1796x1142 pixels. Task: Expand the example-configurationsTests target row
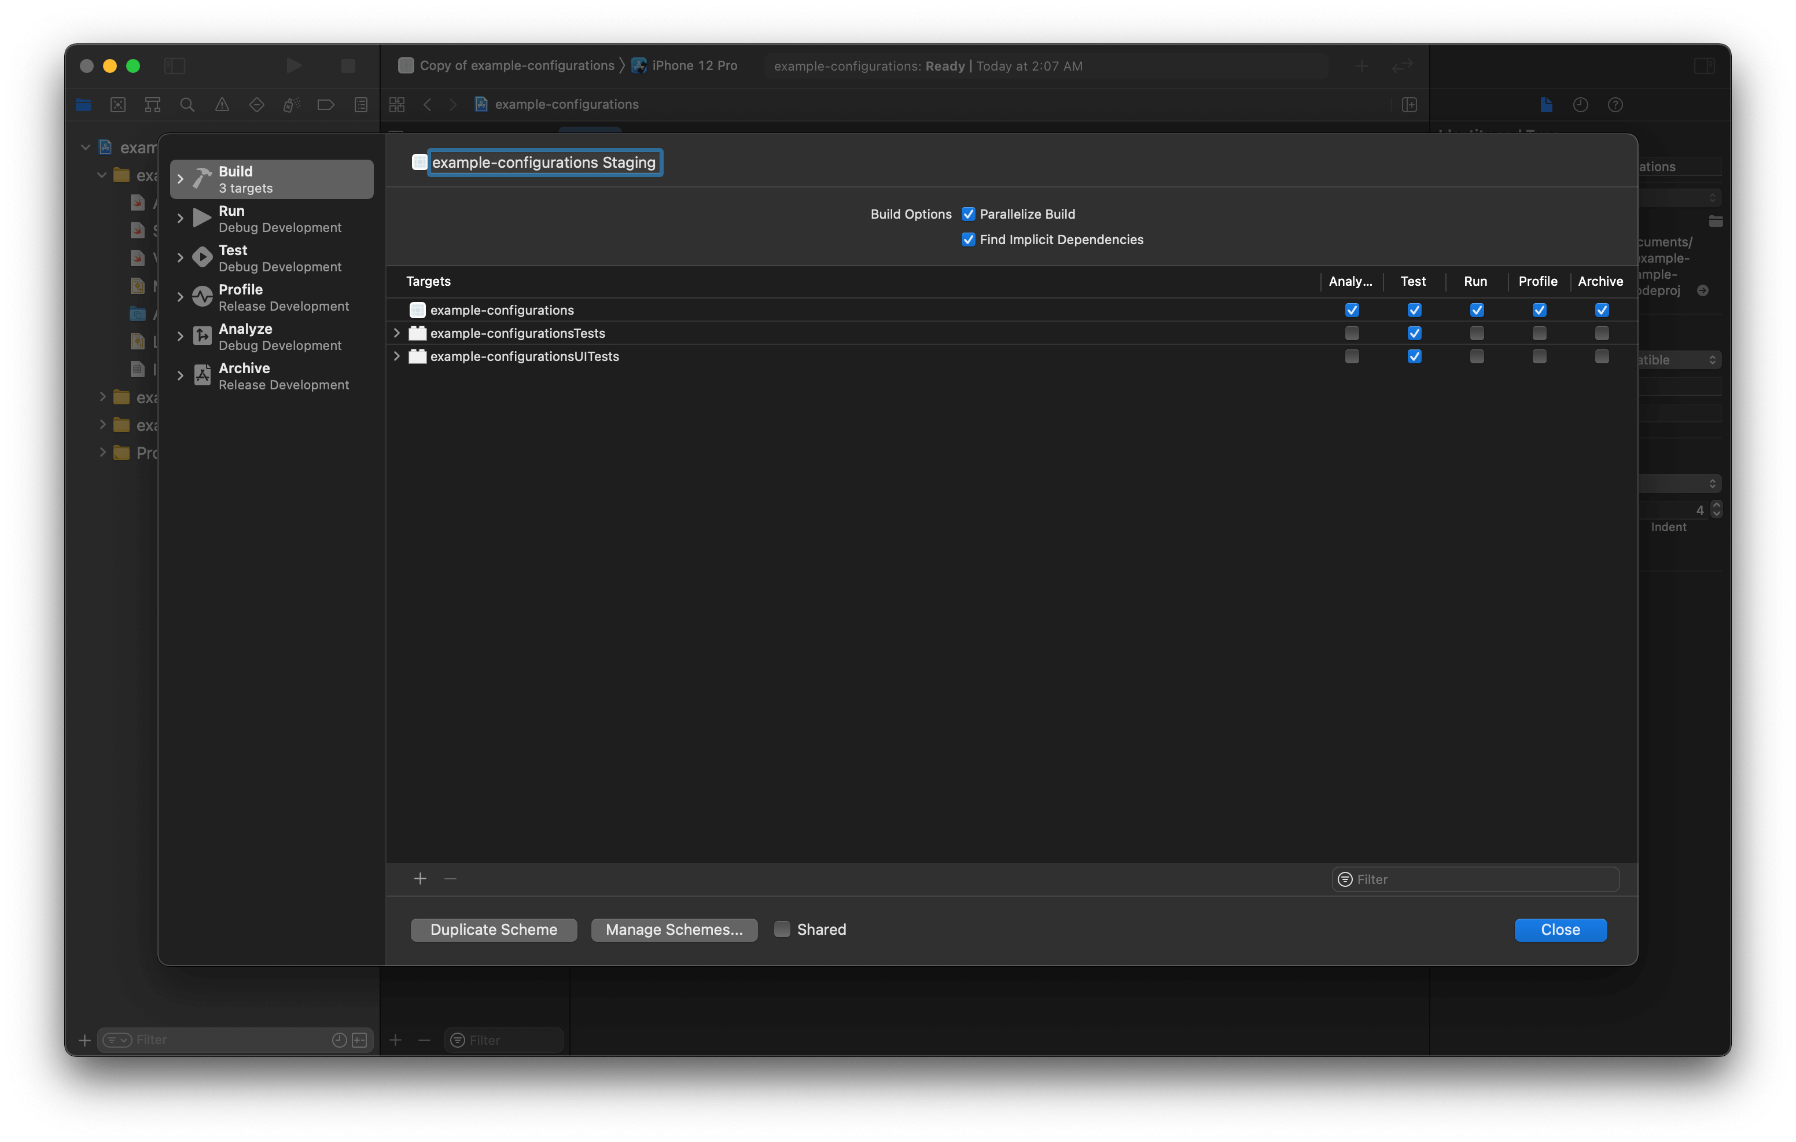pyautogui.click(x=397, y=333)
